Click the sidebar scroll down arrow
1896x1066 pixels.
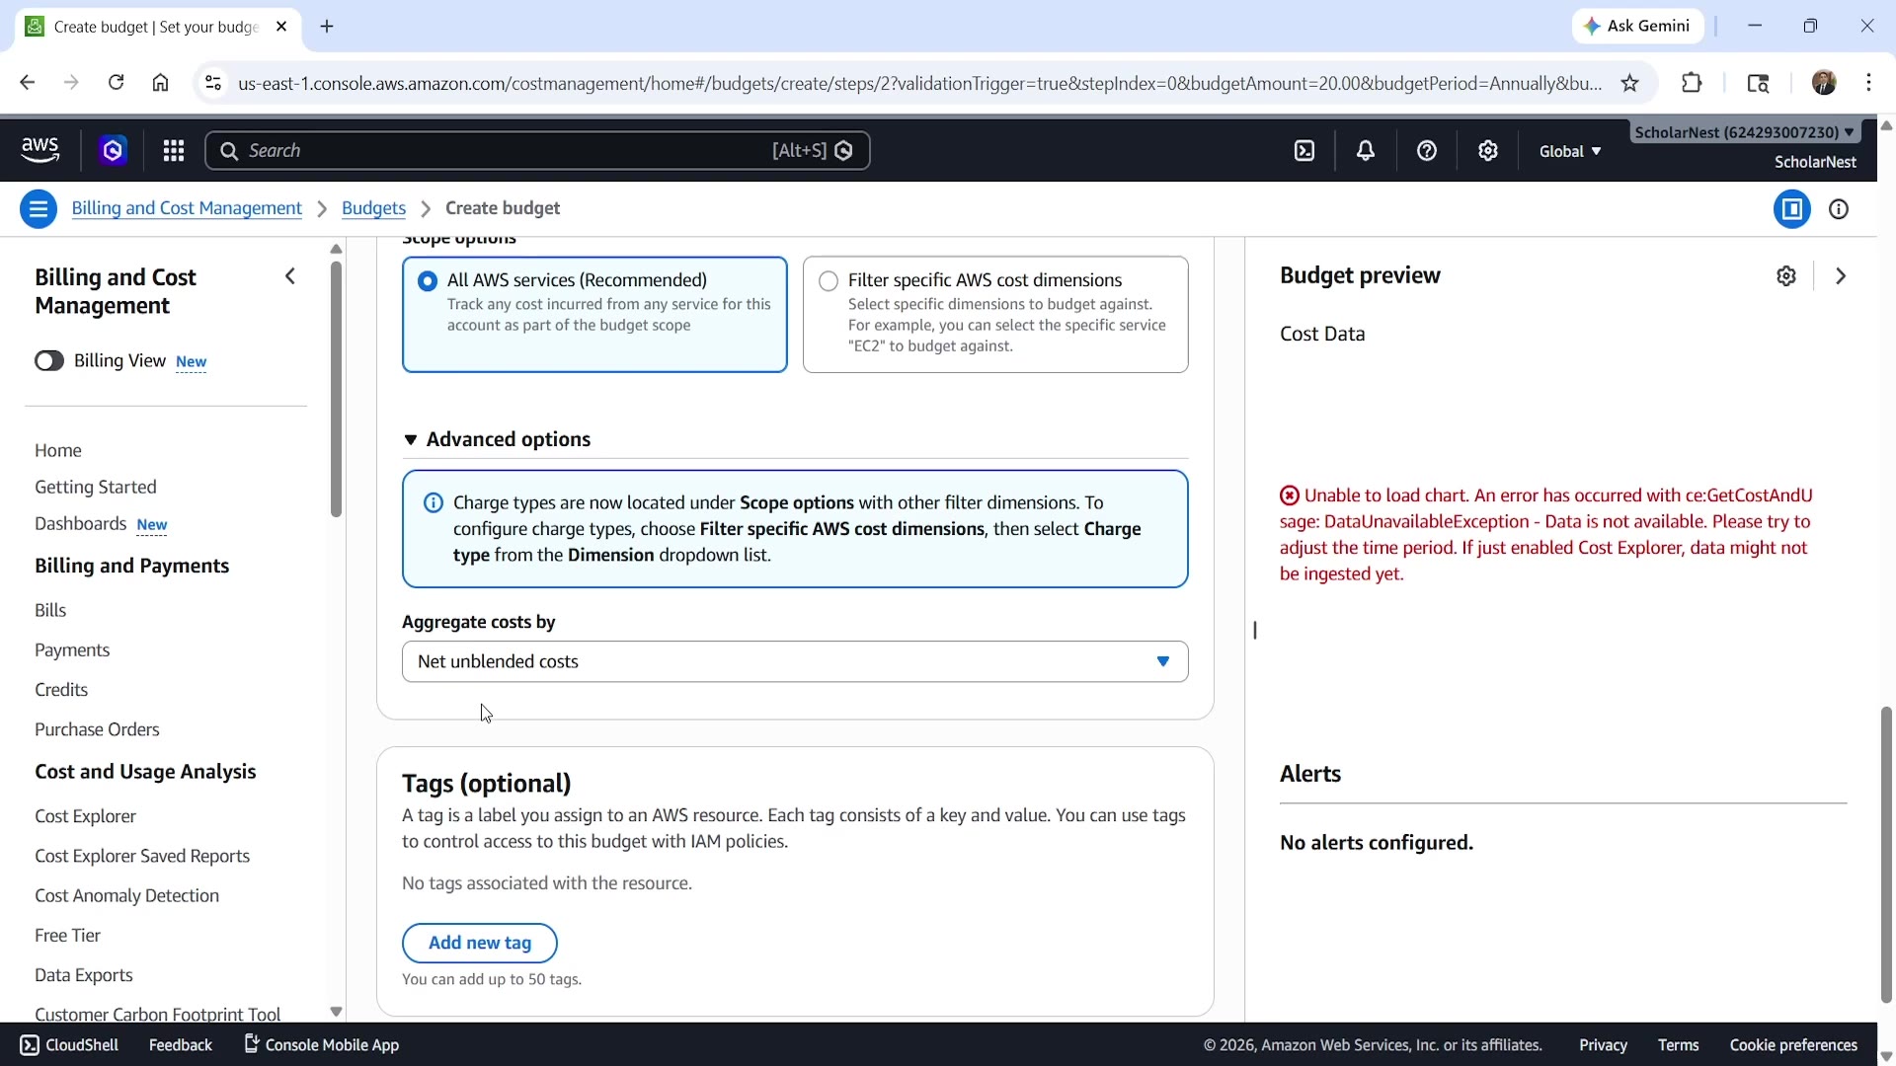pos(336,1012)
